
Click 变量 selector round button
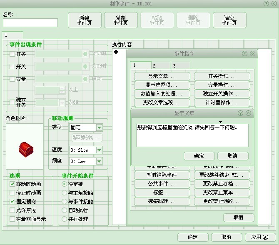pyautogui.click(x=85, y=79)
